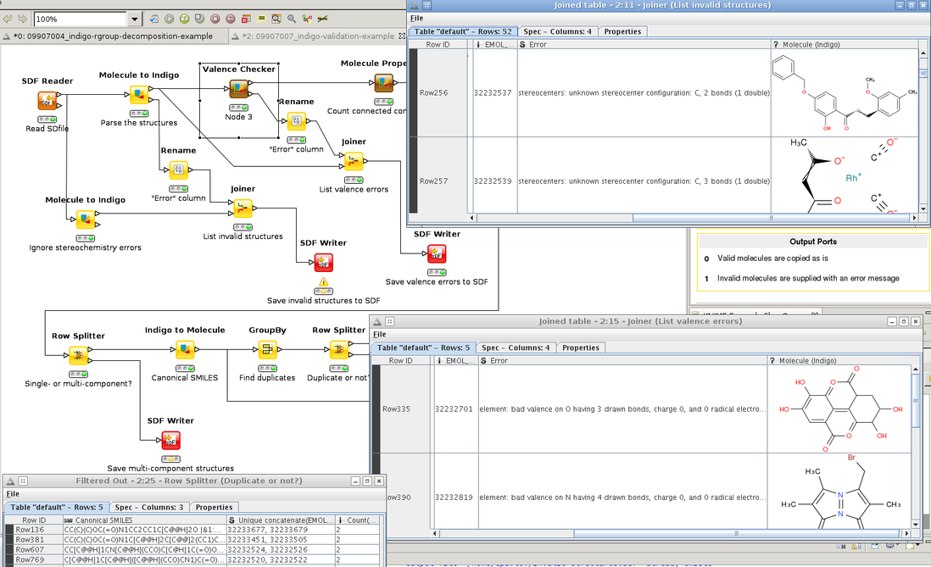The height and width of the screenshot is (567, 931).
Task: Open Properties tab in List valence errors window
Action: pyautogui.click(x=581, y=347)
